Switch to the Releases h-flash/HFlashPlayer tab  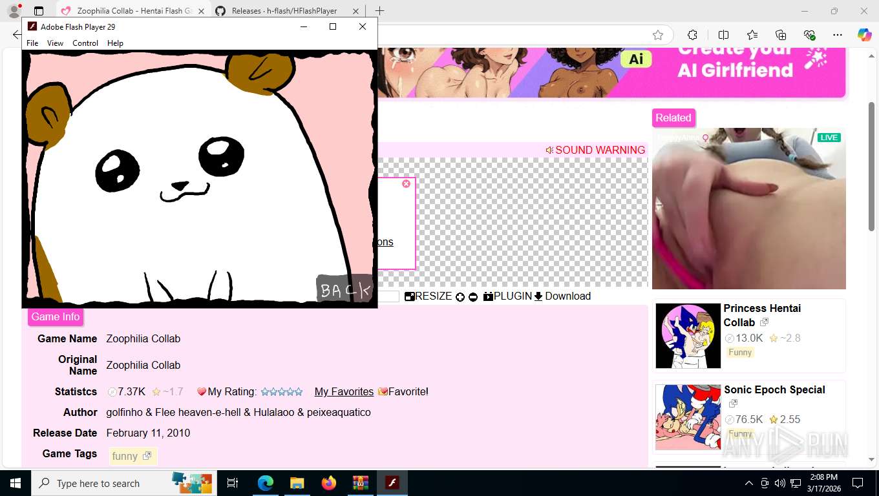[284, 11]
